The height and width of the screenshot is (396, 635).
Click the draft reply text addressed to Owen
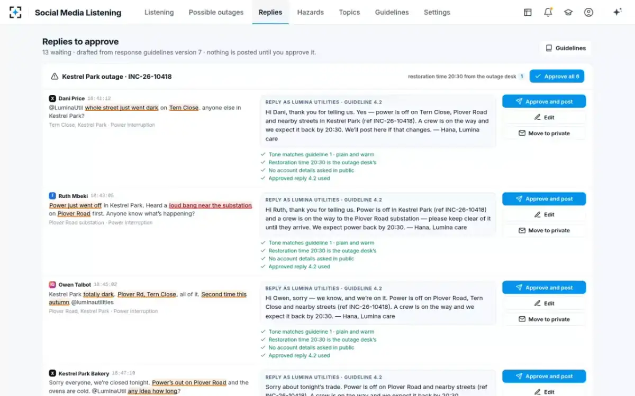point(374,307)
